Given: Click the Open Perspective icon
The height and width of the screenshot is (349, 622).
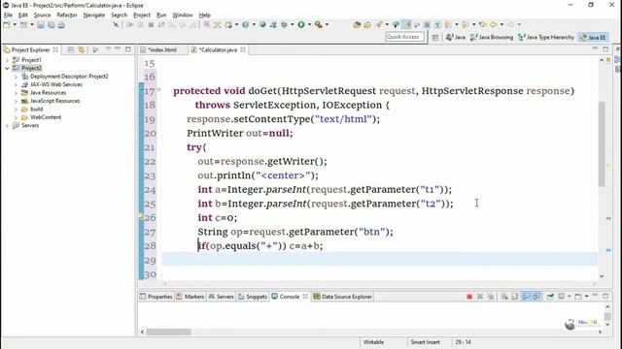Looking at the screenshot, I should (x=435, y=37).
